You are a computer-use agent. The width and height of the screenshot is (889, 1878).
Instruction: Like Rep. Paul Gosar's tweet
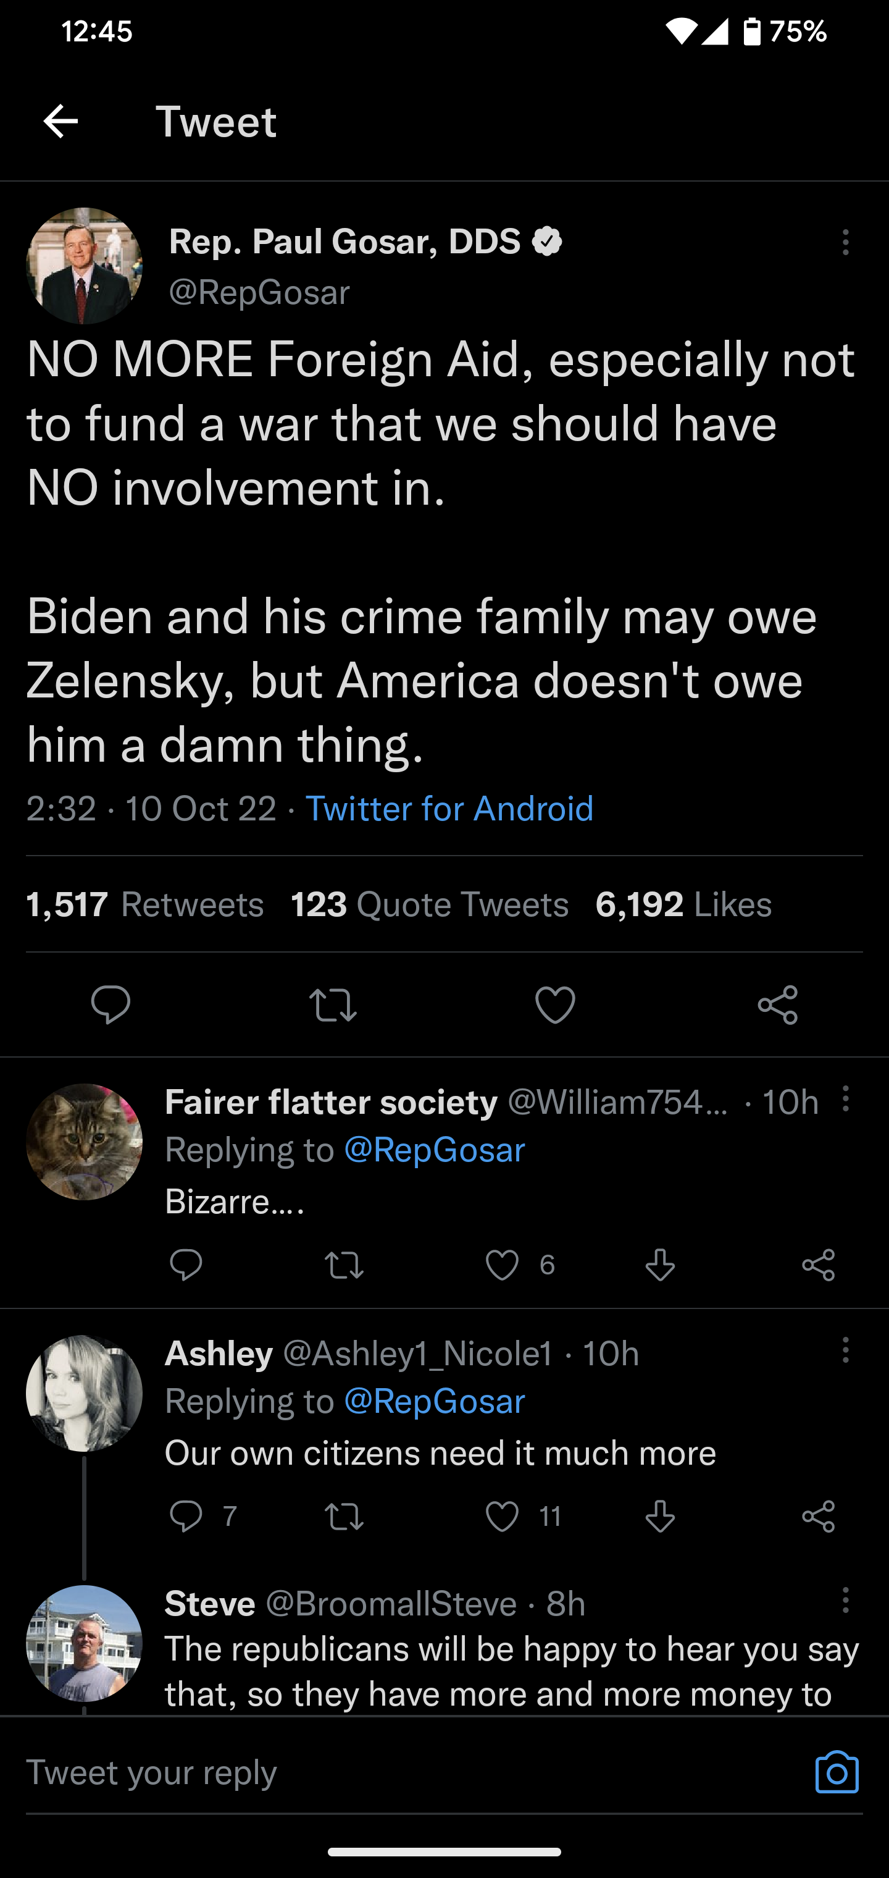(554, 1005)
